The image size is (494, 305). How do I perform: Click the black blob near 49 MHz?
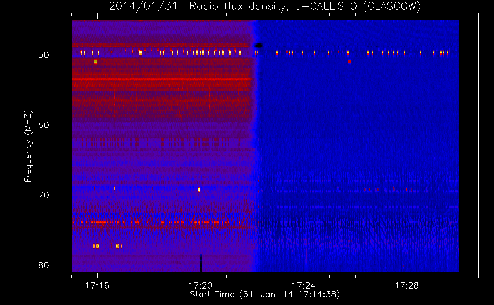(x=259, y=45)
